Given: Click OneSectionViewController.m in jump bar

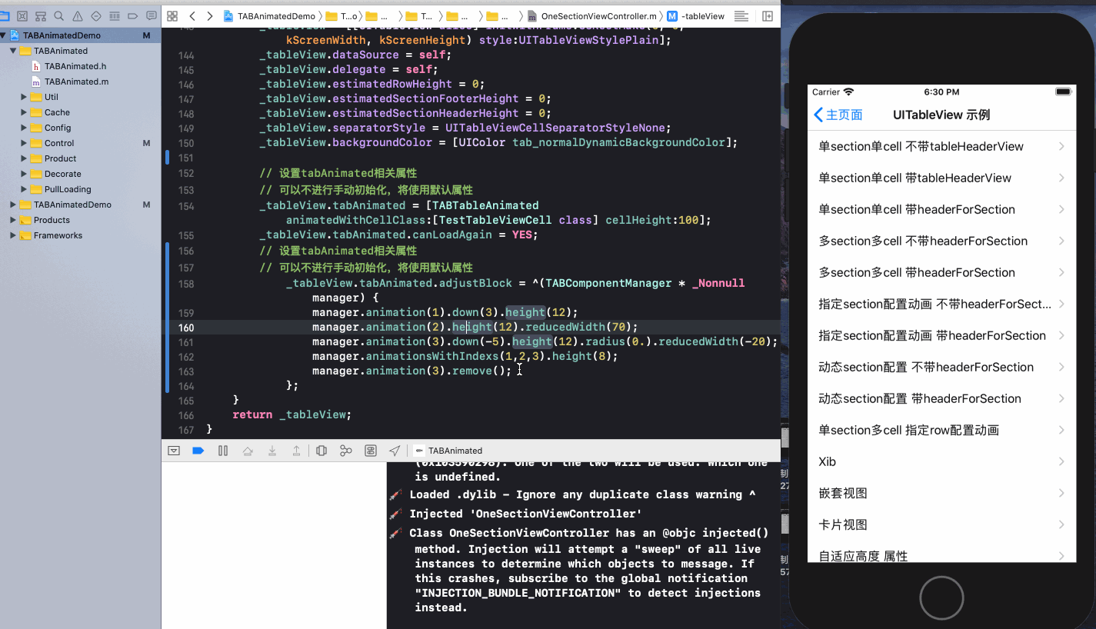Looking at the screenshot, I should [x=591, y=16].
